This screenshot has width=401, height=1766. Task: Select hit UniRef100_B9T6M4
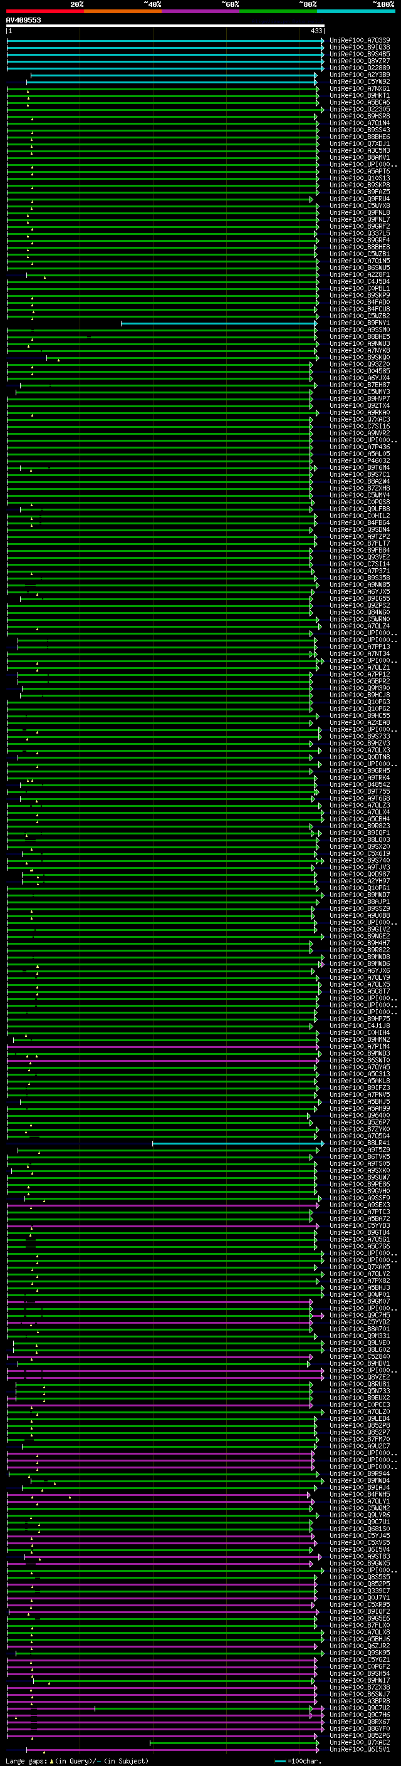[360, 467]
